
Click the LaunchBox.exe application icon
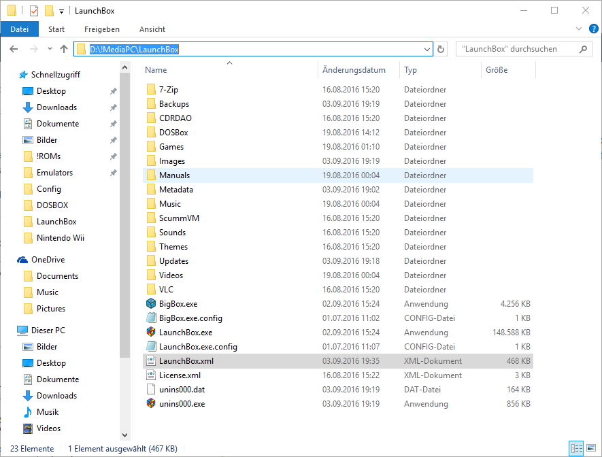coord(151,333)
